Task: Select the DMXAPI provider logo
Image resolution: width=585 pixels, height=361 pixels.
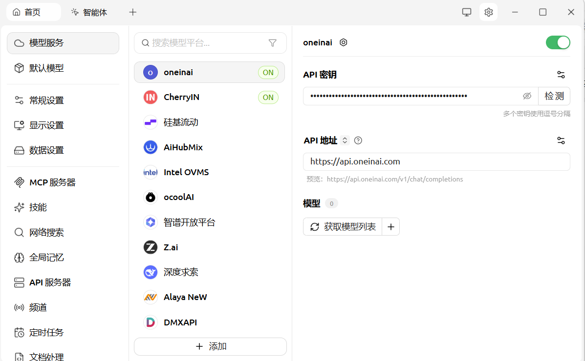Action: click(151, 322)
